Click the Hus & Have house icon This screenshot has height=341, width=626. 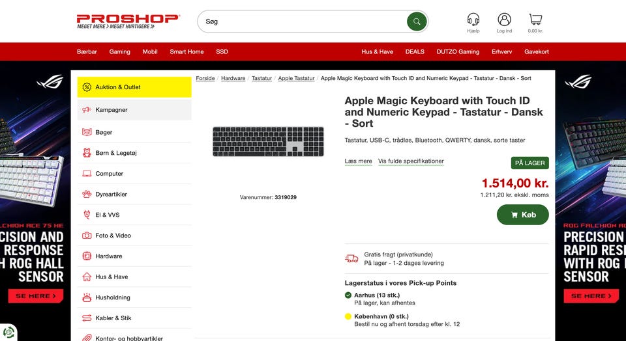pyautogui.click(x=87, y=277)
